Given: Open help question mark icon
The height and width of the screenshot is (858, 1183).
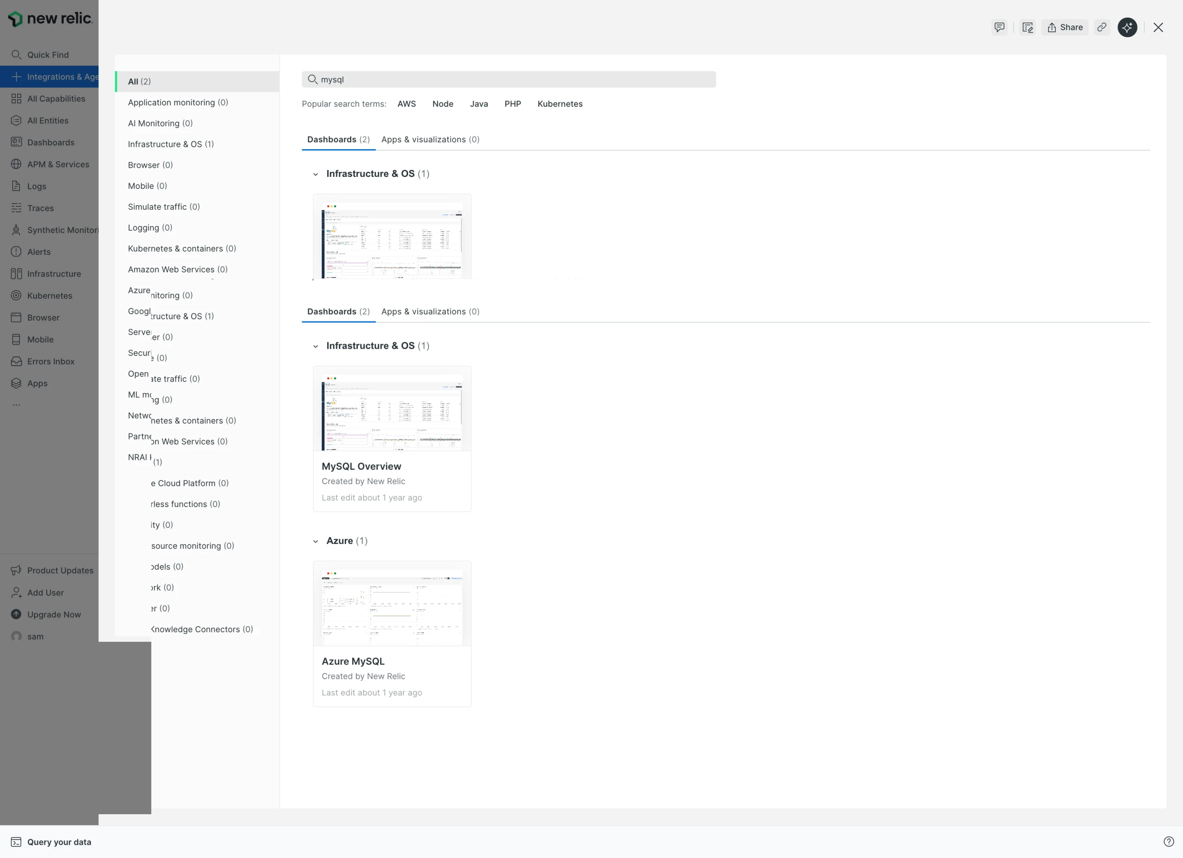Looking at the screenshot, I should [x=1168, y=842].
